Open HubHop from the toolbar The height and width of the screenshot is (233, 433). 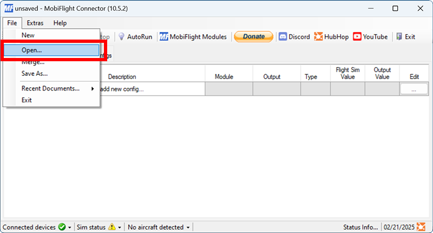331,36
